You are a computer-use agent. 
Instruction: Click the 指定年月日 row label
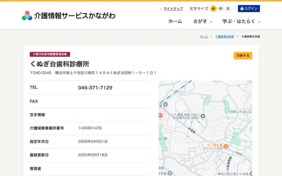(39, 142)
